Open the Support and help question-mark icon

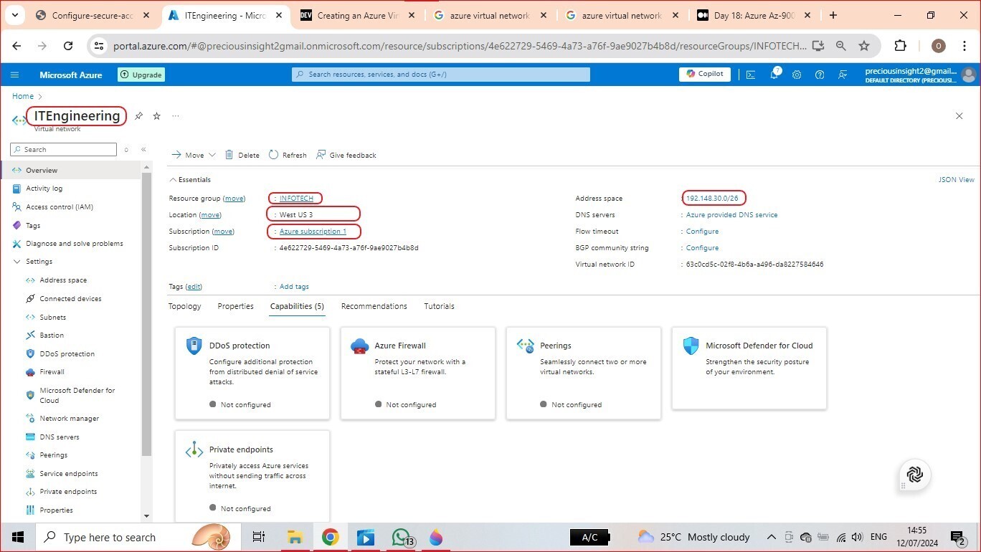coord(820,75)
